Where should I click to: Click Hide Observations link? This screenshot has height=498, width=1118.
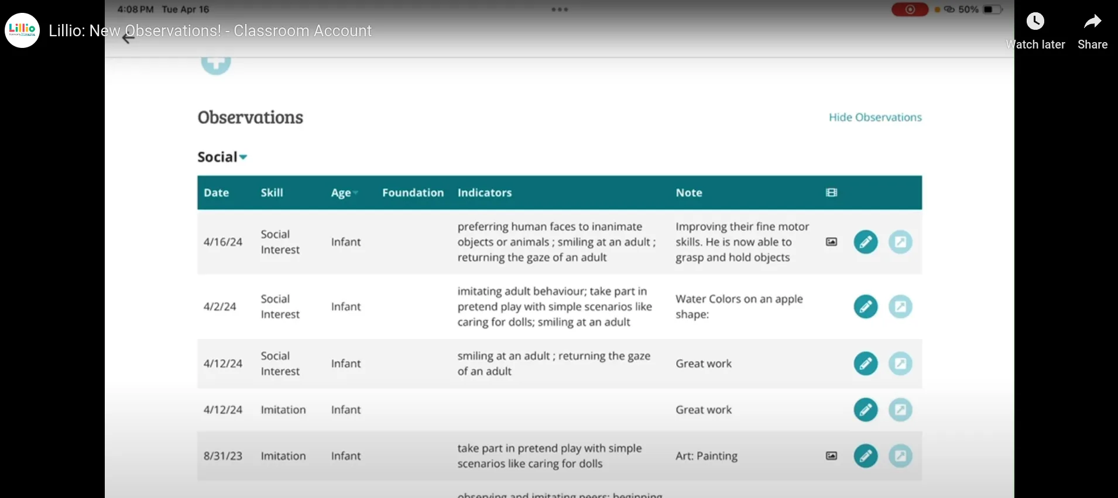click(875, 117)
